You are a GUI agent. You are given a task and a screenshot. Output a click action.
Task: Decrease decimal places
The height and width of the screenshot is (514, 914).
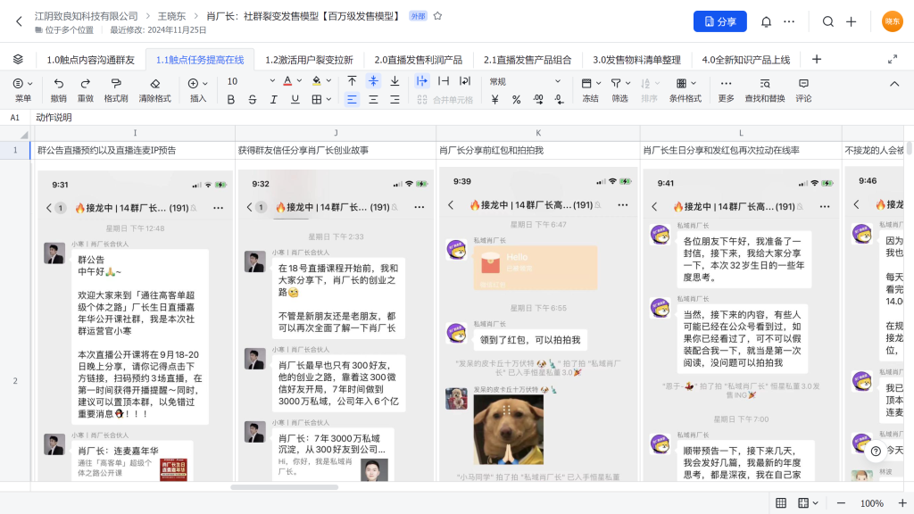pos(559,100)
